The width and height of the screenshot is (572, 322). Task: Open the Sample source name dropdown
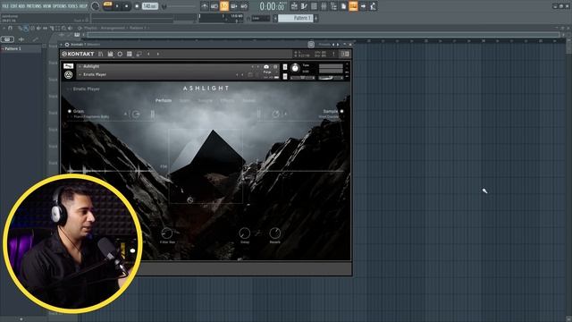pyautogui.click(x=329, y=117)
